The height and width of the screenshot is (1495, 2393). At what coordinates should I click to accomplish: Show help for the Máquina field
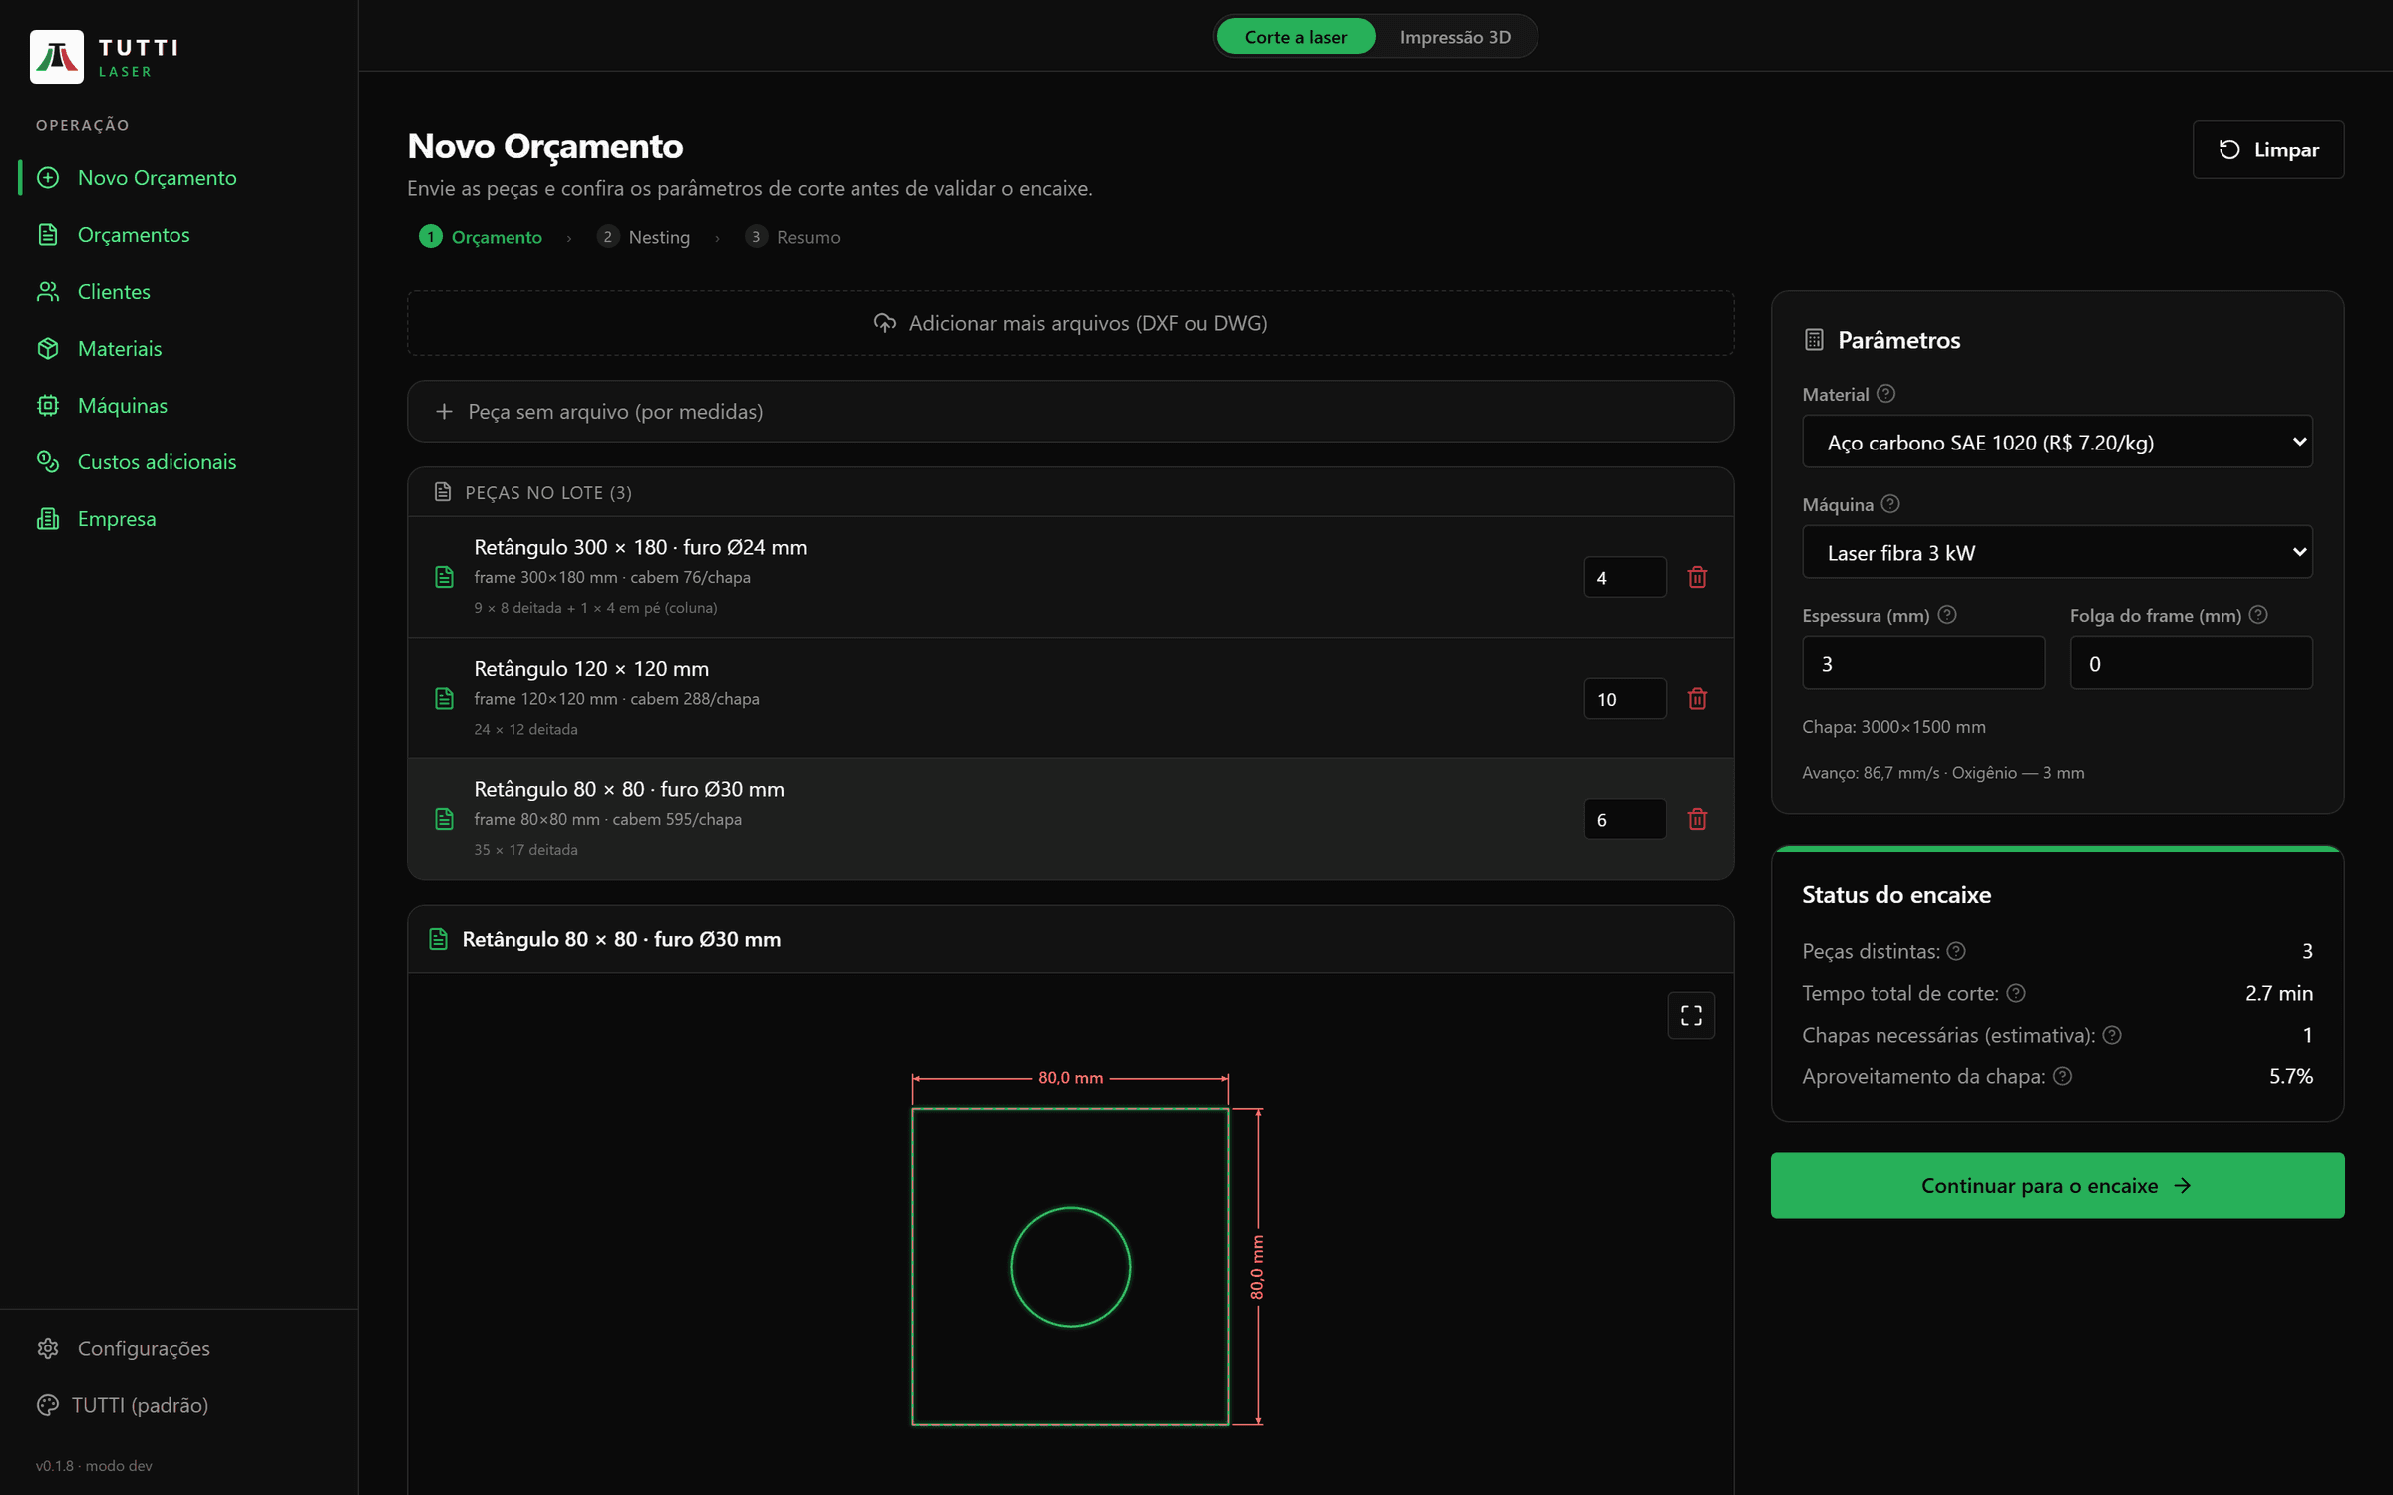coord(1890,504)
